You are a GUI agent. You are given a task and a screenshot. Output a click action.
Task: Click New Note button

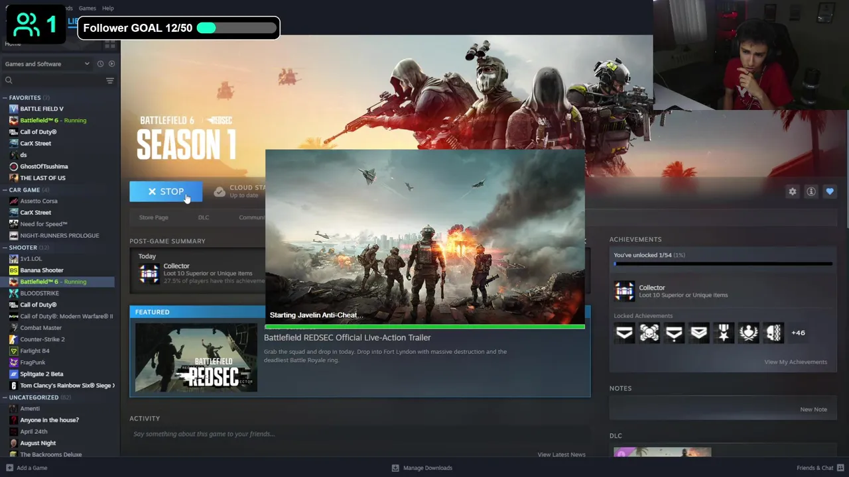click(x=813, y=409)
